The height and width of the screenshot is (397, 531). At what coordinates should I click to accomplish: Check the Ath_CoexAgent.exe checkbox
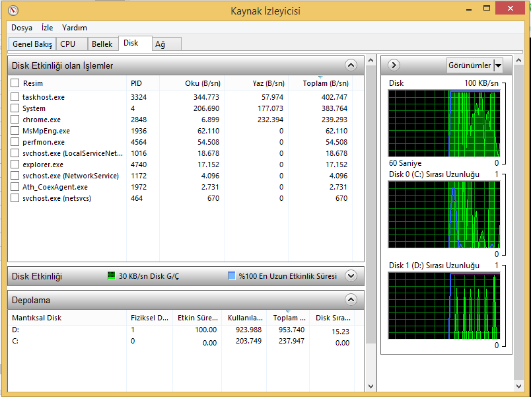point(15,187)
